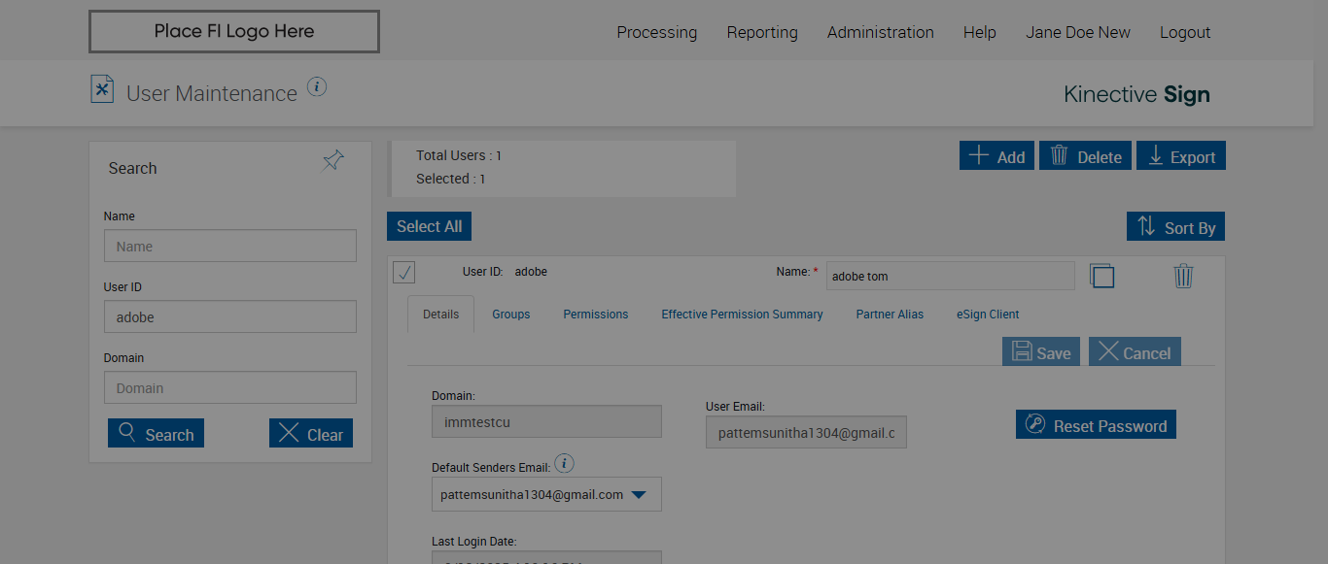Screen dimensions: 1328x564
Task: Click the User Maintenance info icon
Action: [317, 87]
